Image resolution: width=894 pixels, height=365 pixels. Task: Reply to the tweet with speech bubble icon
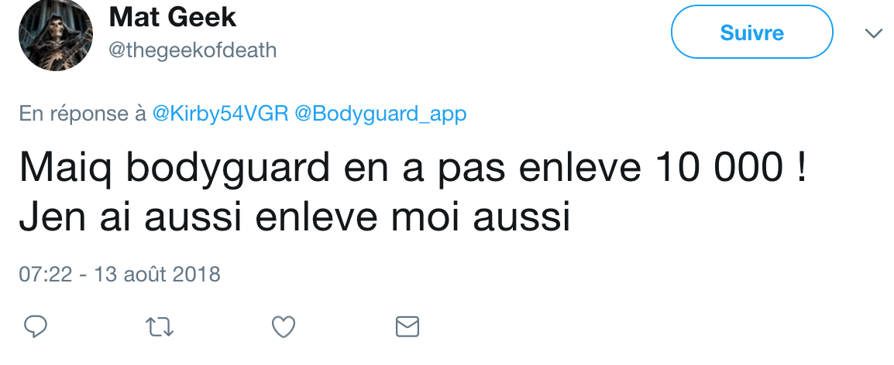point(36,327)
